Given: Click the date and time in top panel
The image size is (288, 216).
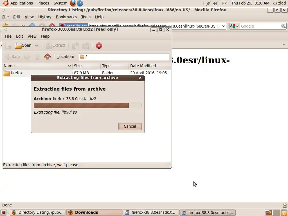Looking at the screenshot, I should tap(250, 3).
